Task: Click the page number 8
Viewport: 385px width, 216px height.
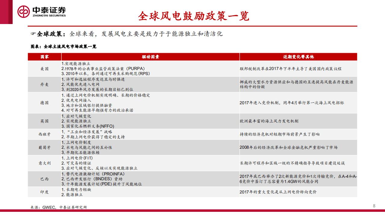Action: 374,206
